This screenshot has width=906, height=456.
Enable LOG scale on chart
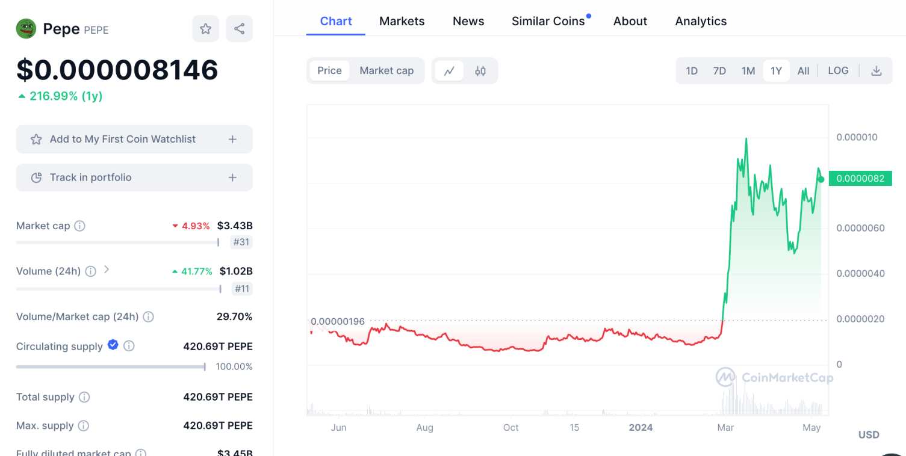[x=838, y=71]
